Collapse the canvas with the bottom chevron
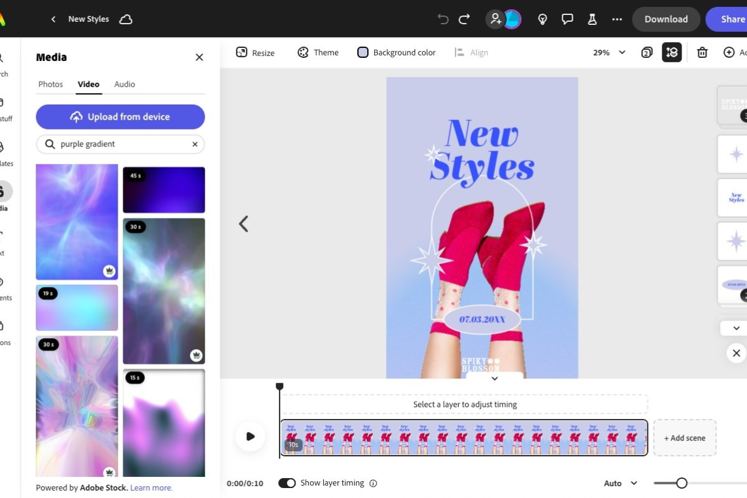The height and width of the screenshot is (498, 747). (495, 378)
